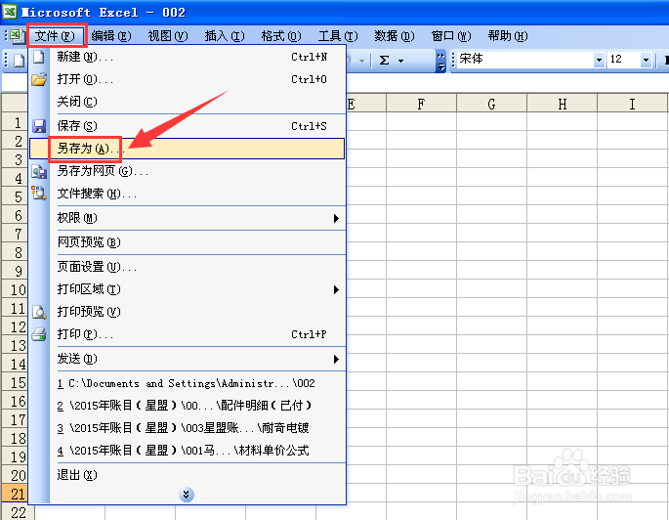Open the 视图(V) menu

tap(168, 36)
